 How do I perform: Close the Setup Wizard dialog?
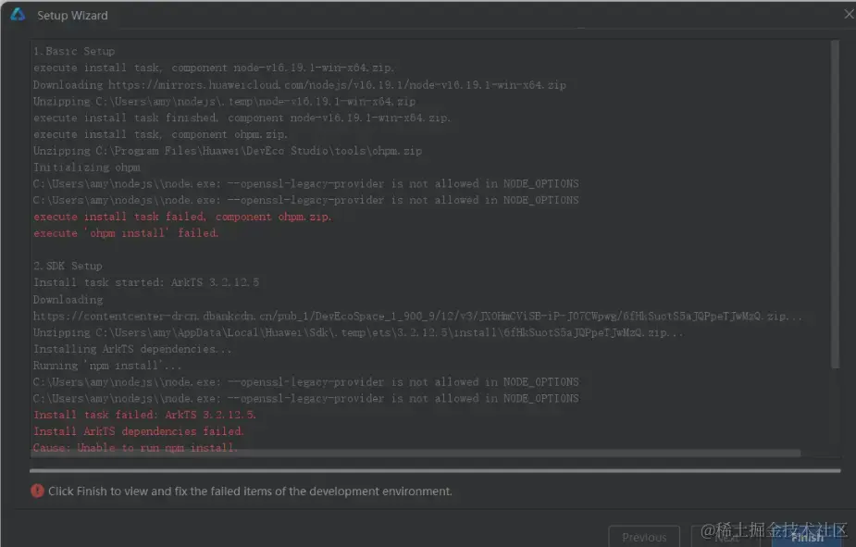pyautogui.click(x=849, y=14)
